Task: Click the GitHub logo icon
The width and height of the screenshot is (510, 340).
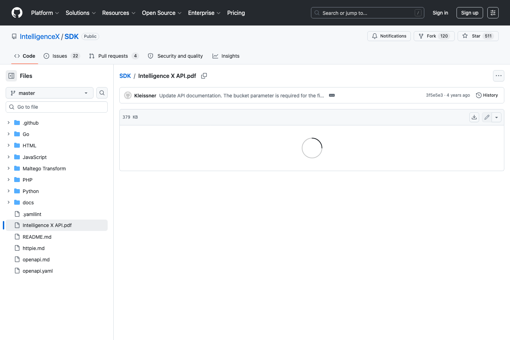Action: coord(17,13)
